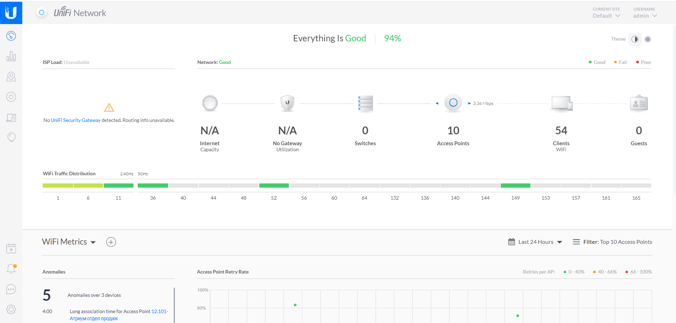Add a new metrics panel with plus icon

point(111,242)
